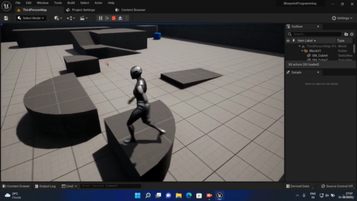Toggle the visibility eye column header

click(x=288, y=41)
